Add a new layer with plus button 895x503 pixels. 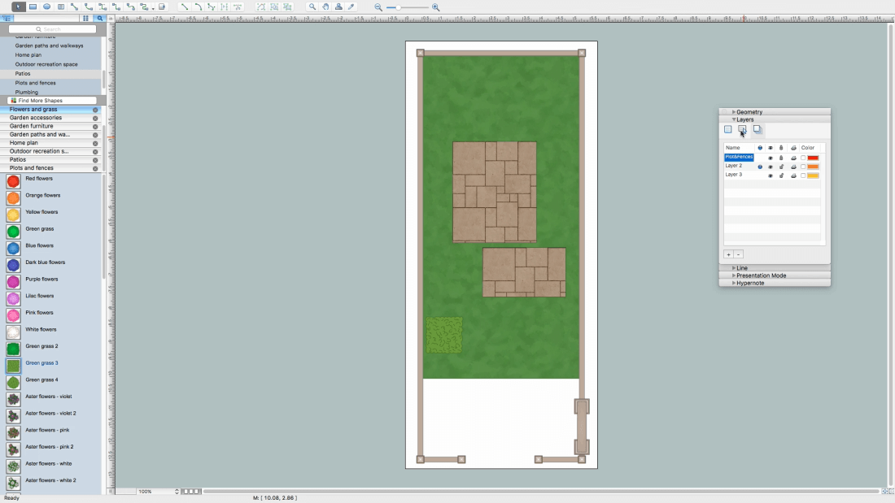pos(728,254)
